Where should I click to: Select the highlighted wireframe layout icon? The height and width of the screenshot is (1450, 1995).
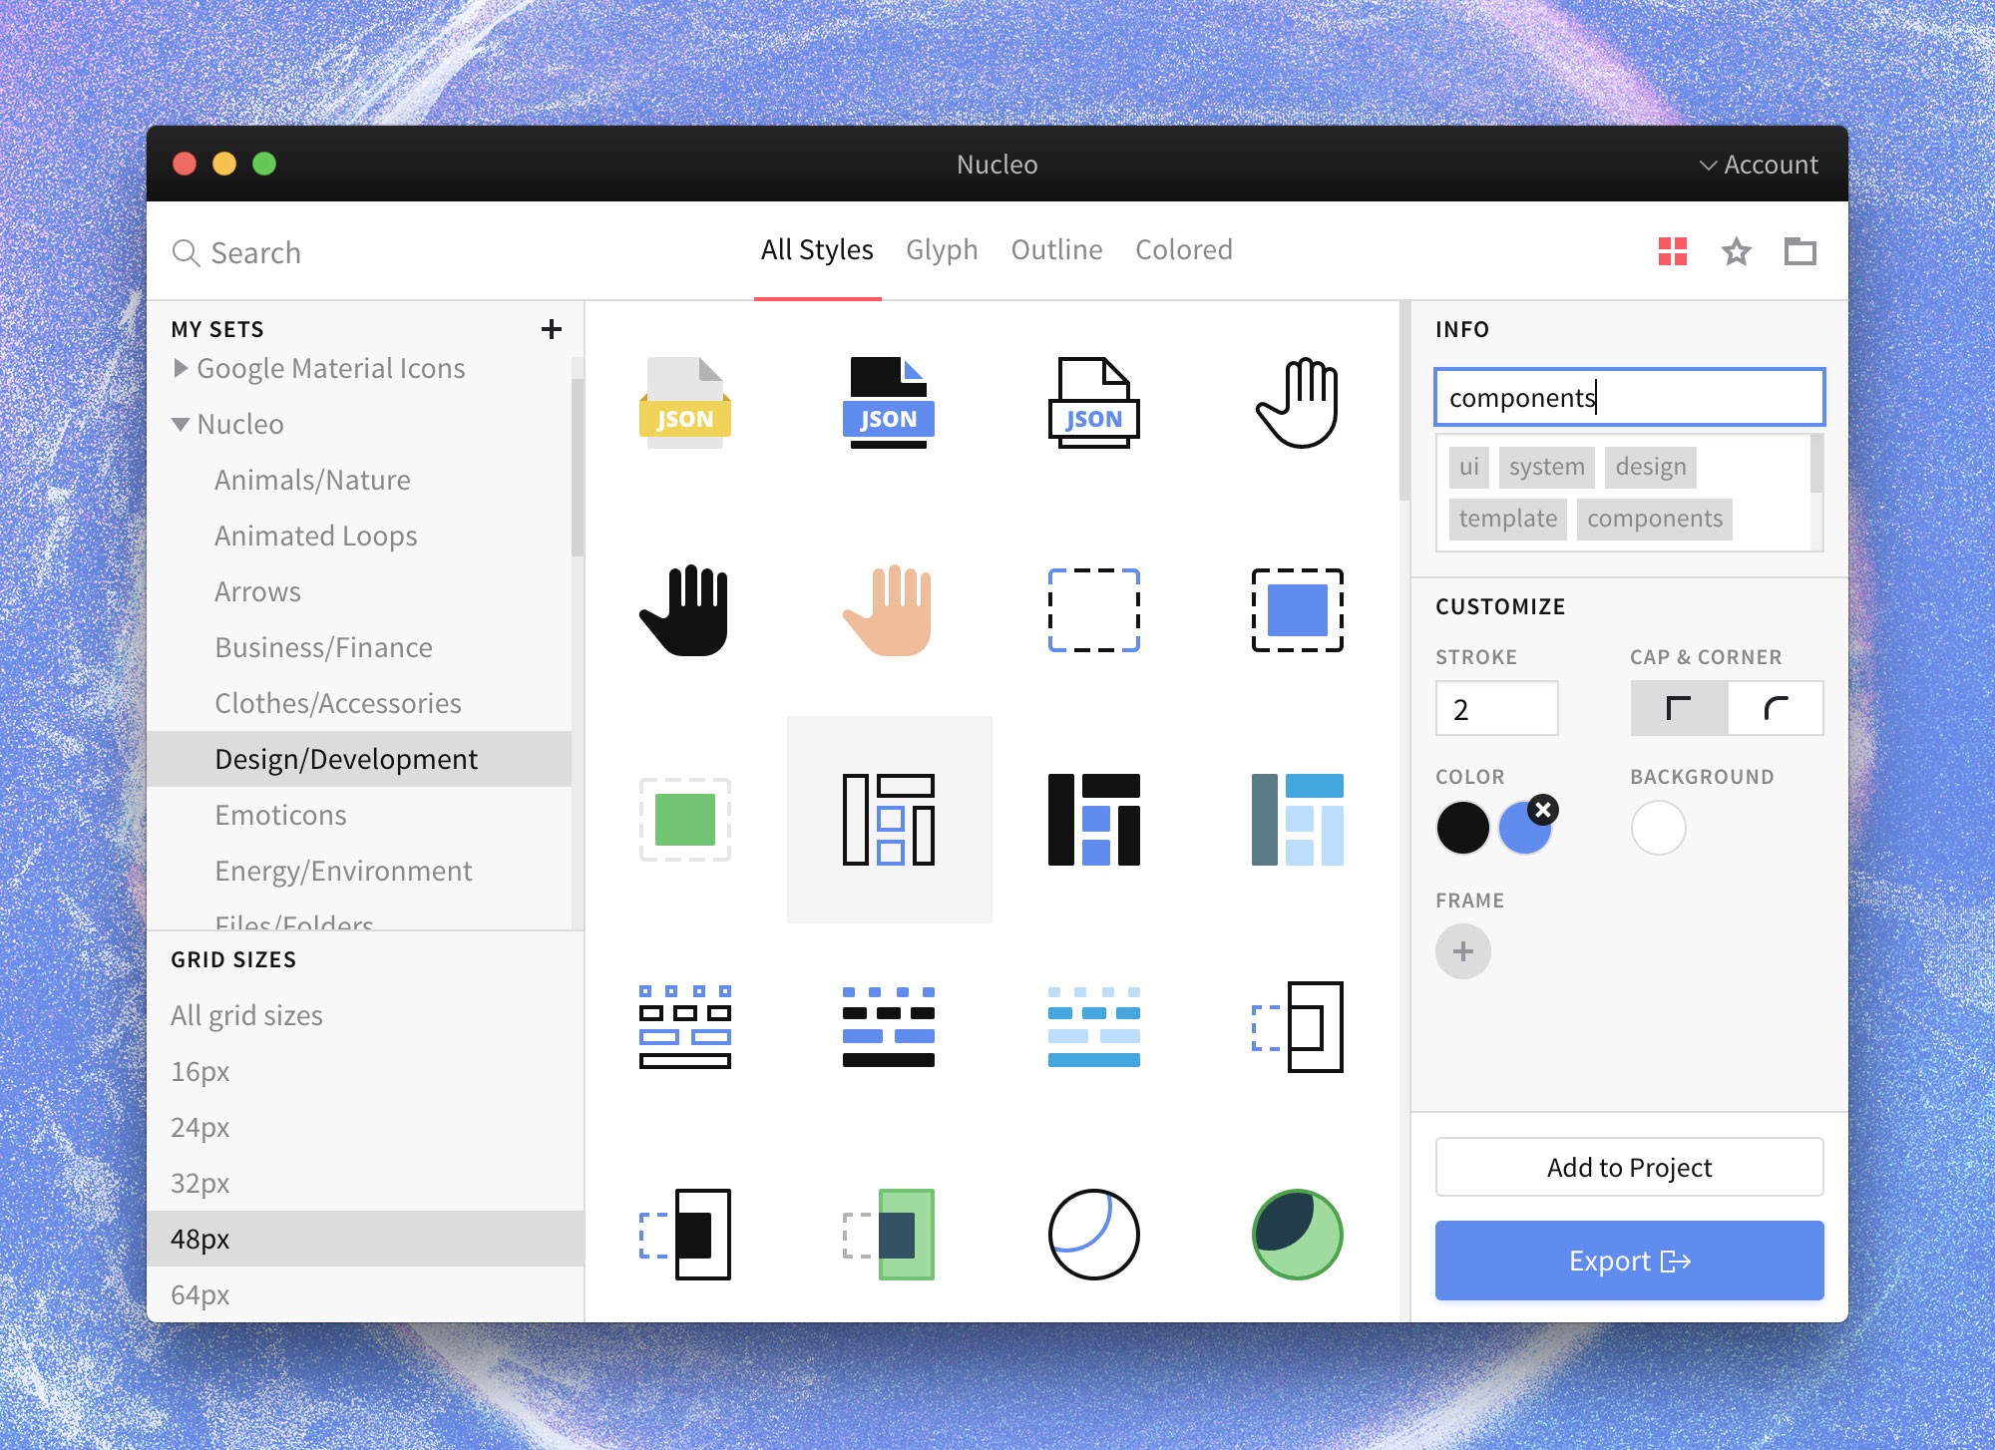(x=889, y=818)
